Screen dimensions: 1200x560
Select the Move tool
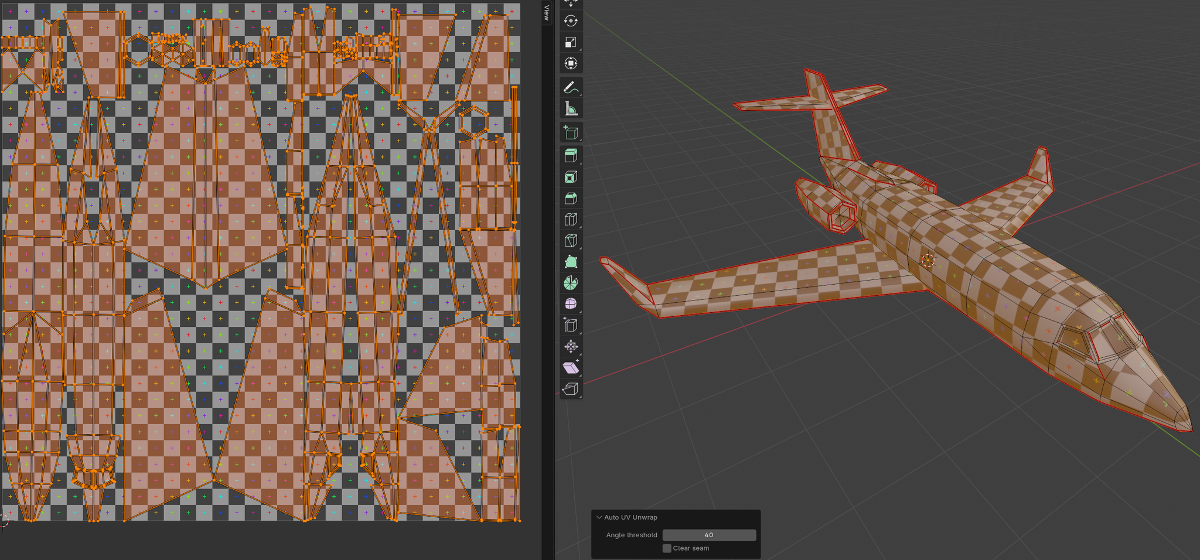[x=571, y=4]
